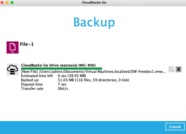Click the magenta File backup set icon
The height and width of the screenshot is (134, 186).
pyautogui.click(x=12, y=47)
